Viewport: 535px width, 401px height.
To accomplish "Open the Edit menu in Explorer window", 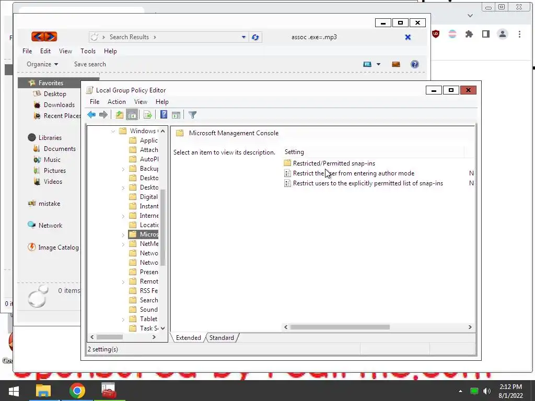I will tap(45, 51).
